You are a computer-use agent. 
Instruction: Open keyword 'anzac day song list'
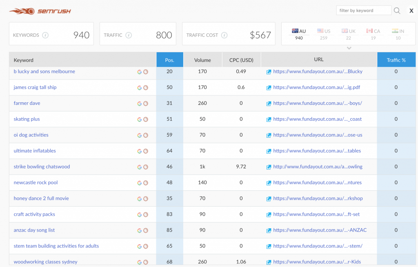click(34, 230)
